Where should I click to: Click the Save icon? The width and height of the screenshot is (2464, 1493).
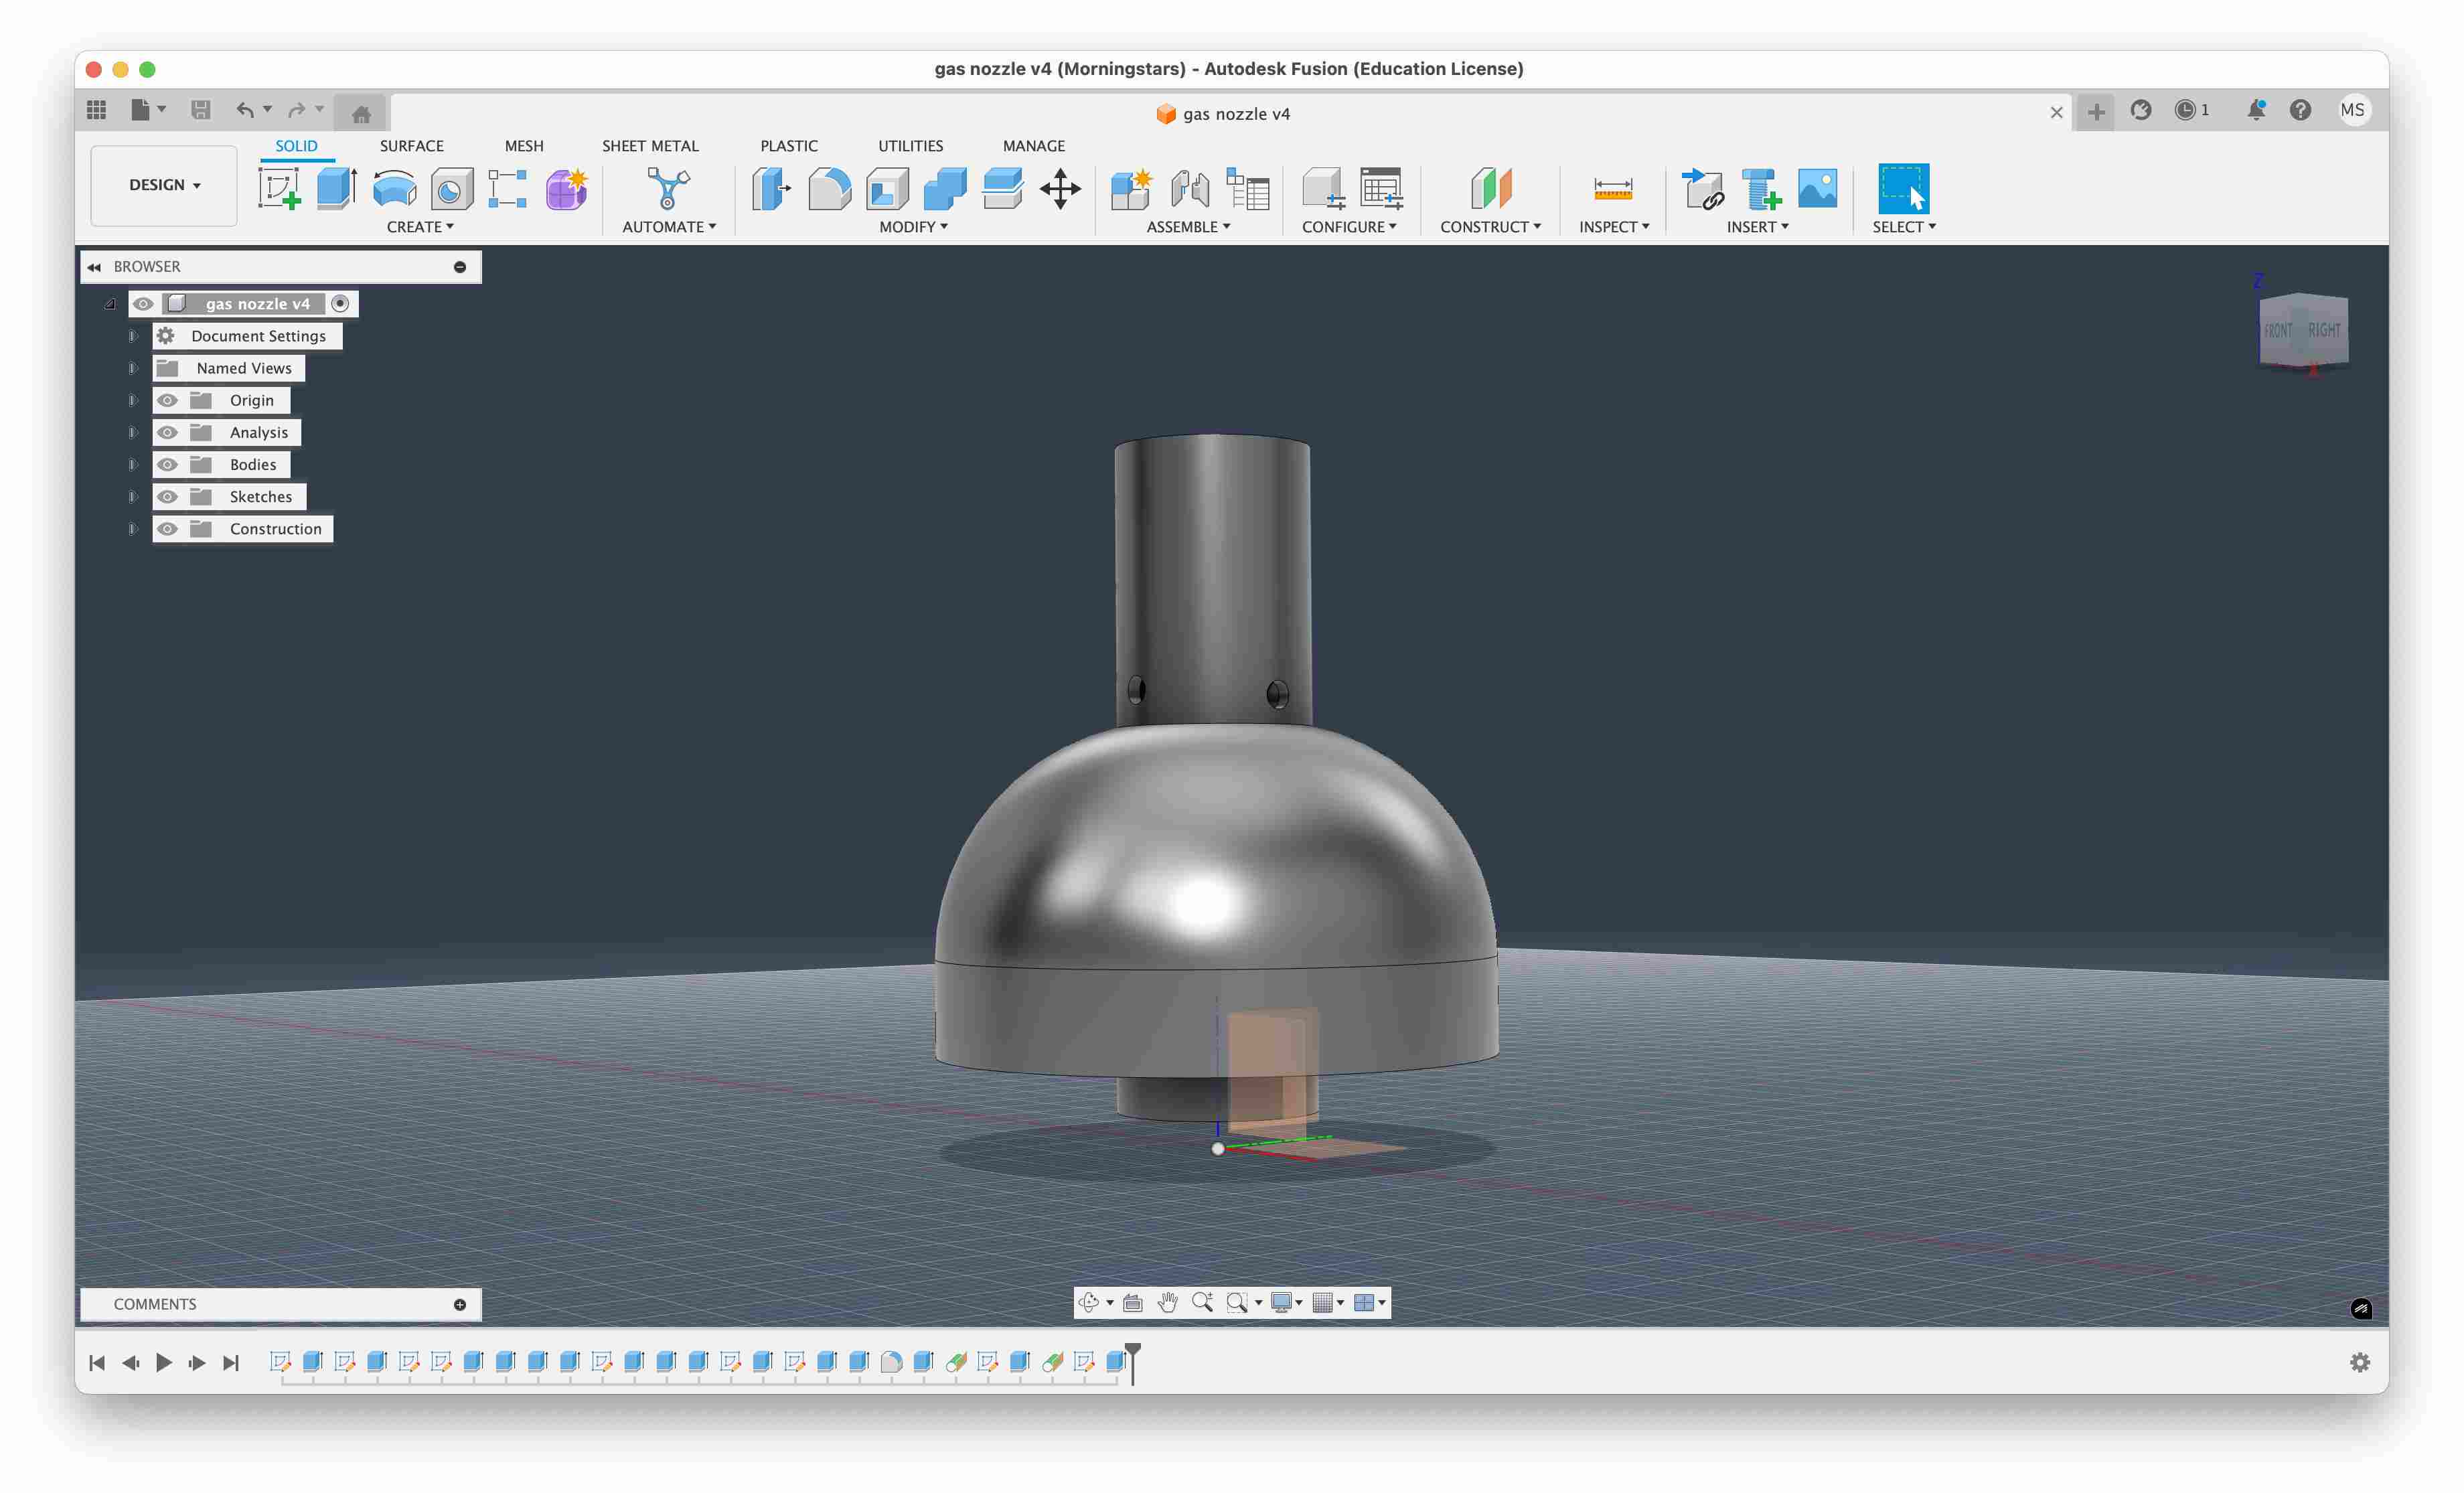pyautogui.click(x=201, y=110)
